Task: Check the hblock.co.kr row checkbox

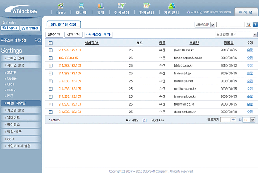Action: pos(51,66)
